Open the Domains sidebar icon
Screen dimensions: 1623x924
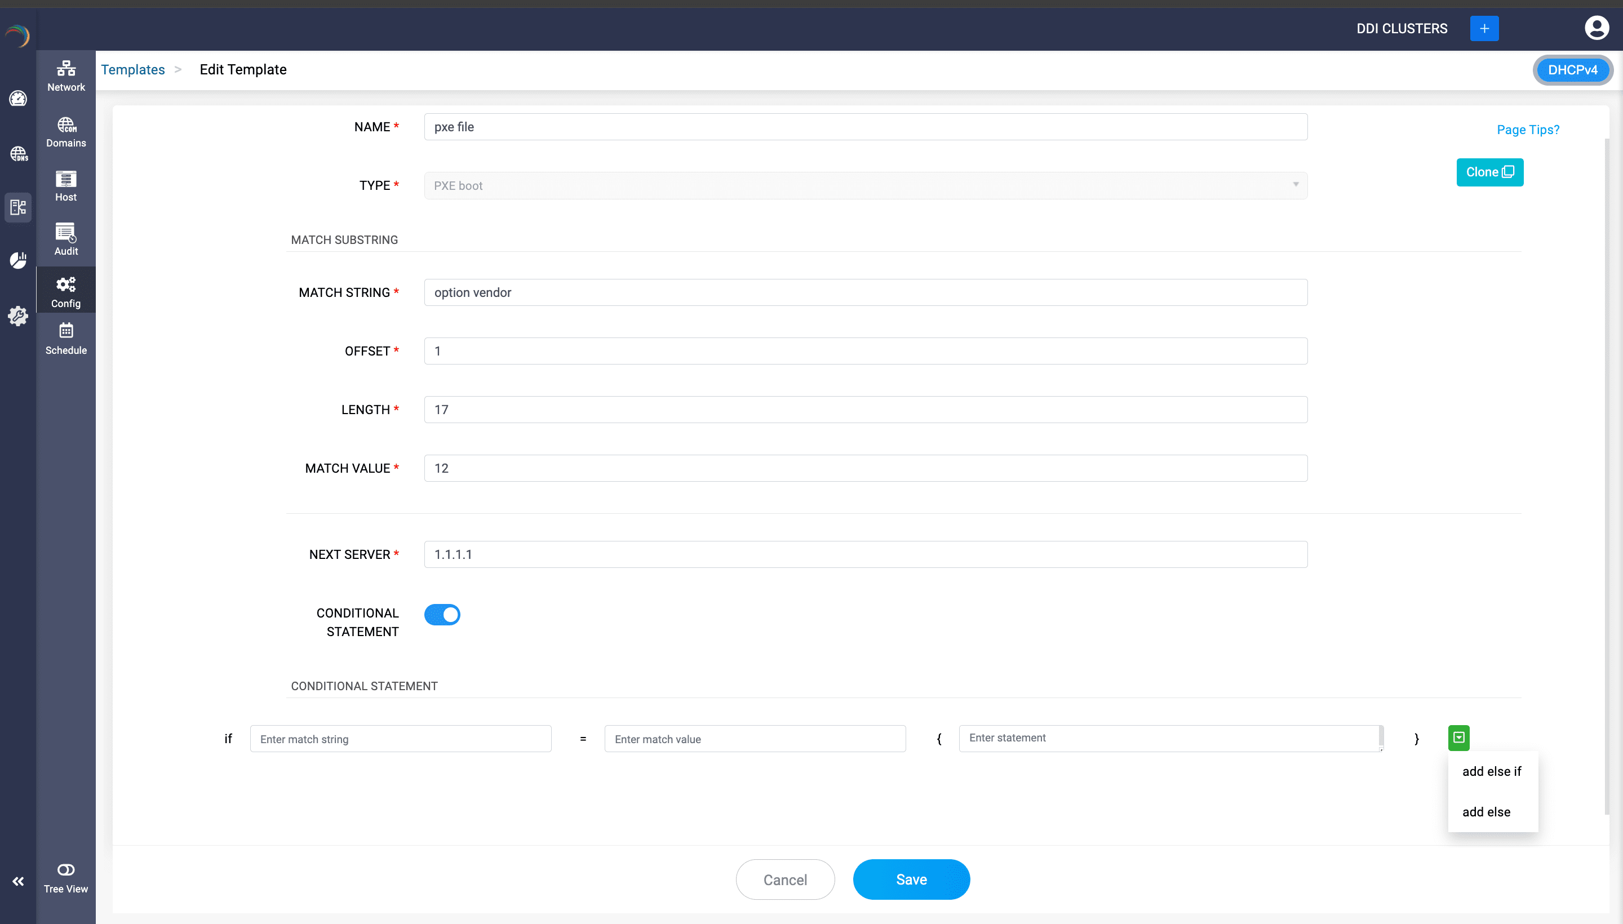pos(66,131)
